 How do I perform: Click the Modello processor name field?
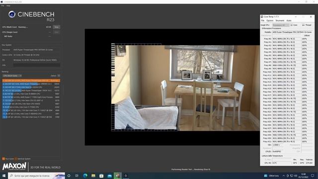292,32
